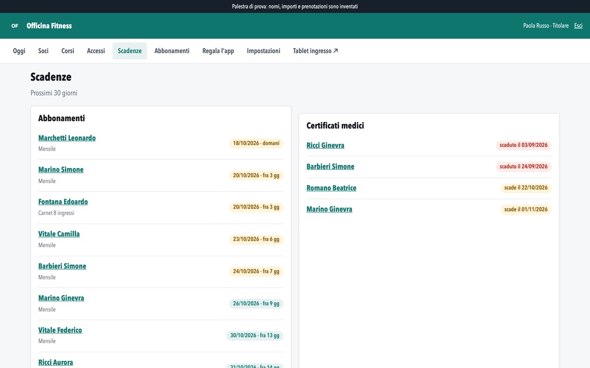Click "Mensile" under Marchetti Leonardo

pos(47,149)
